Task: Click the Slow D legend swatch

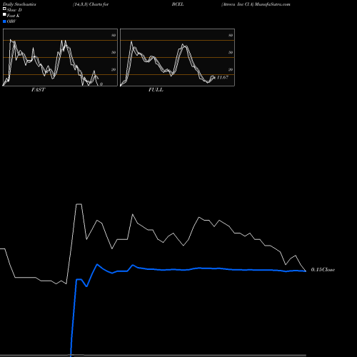Action: pyautogui.click(x=4, y=9)
